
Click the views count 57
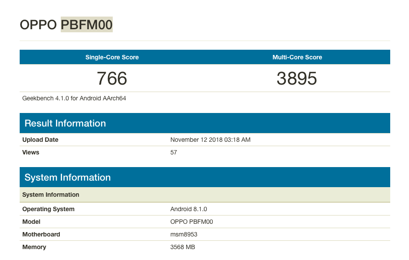(174, 152)
